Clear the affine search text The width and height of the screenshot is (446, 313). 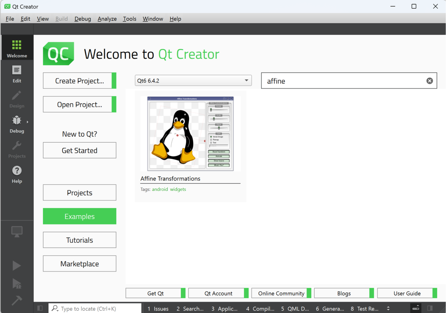tap(430, 81)
